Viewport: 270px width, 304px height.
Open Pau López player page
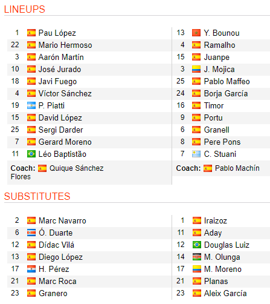[x=57, y=33]
